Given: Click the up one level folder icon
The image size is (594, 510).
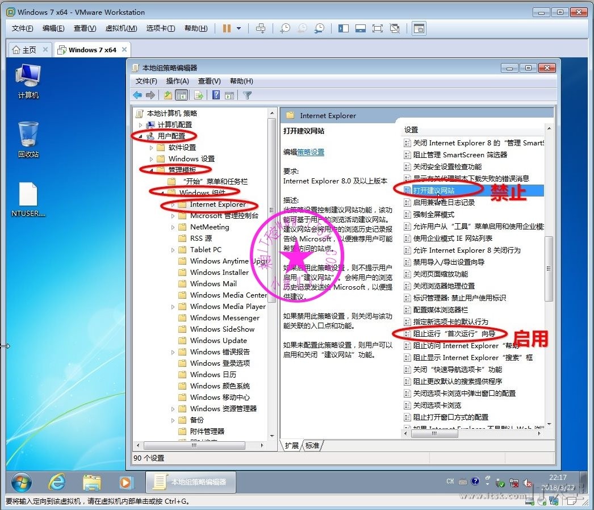Looking at the screenshot, I should click(x=168, y=95).
